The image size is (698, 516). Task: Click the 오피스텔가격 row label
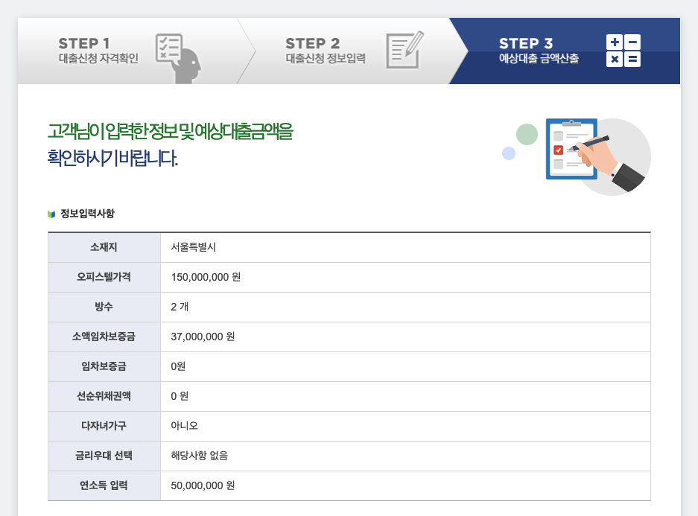104,277
